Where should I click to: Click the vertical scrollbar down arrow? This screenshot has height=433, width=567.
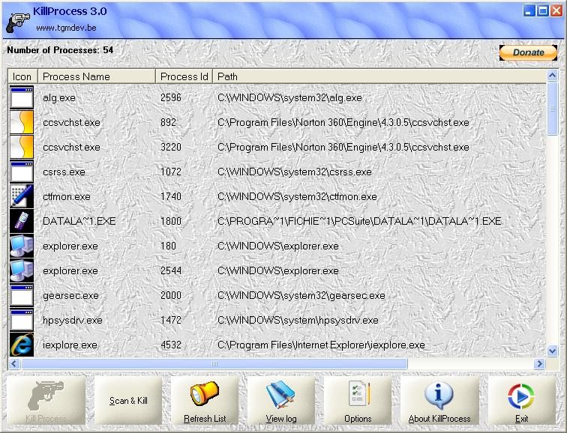(552, 351)
